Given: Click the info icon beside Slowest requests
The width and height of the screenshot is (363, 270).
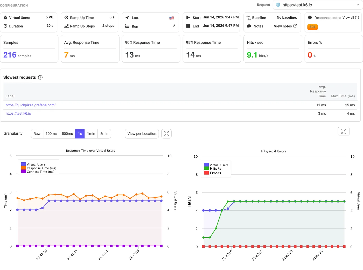Looking at the screenshot, I should (40, 77).
